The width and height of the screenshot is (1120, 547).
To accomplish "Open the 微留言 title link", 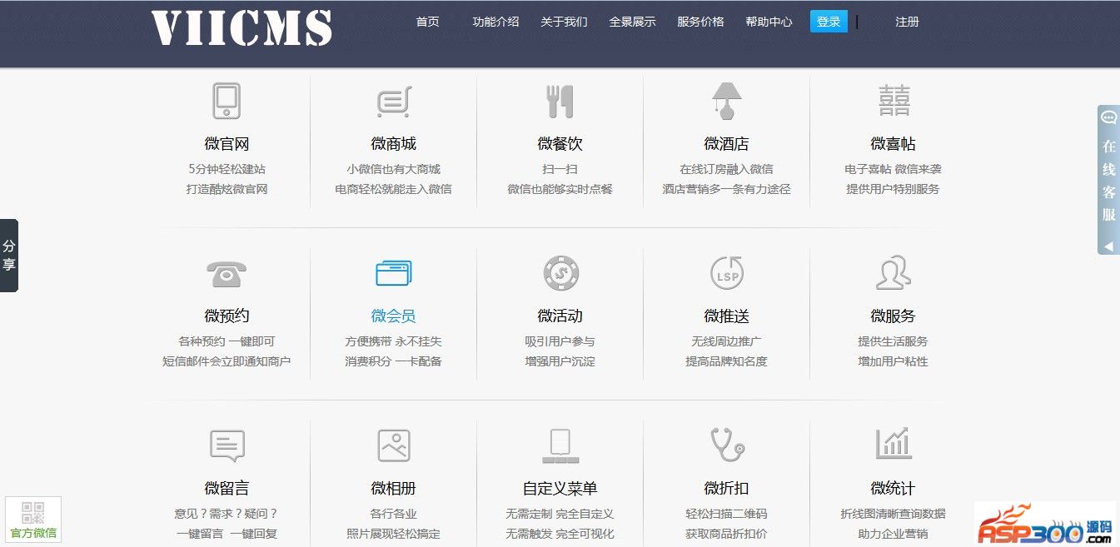I will [x=226, y=489].
